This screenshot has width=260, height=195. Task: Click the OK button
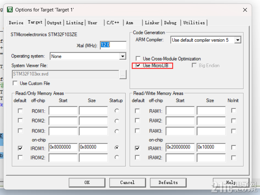tap(87, 183)
